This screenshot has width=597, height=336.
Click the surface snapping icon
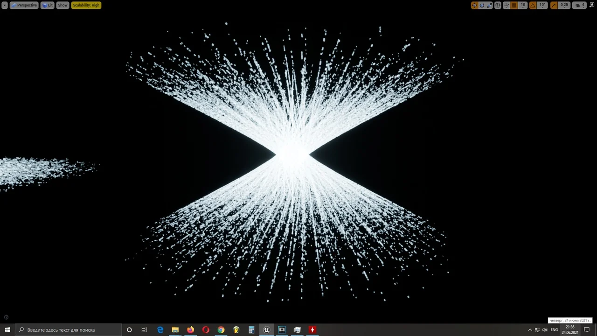[x=507, y=5]
